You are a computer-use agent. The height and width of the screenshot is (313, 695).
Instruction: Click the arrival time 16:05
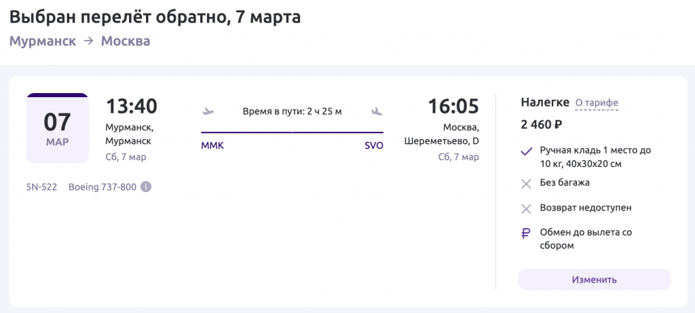coord(453,107)
